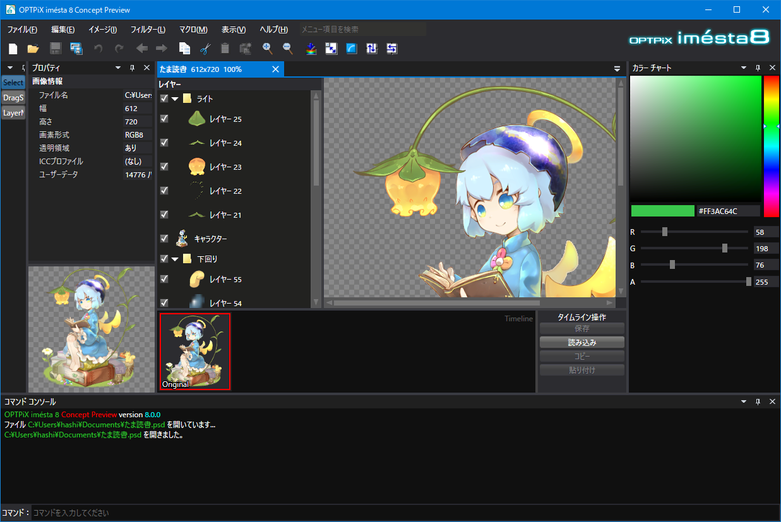
Task: Open the ヘルプ menu
Action: pos(273,30)
